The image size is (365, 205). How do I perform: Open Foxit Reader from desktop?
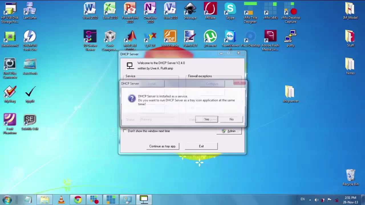(170, 39)
